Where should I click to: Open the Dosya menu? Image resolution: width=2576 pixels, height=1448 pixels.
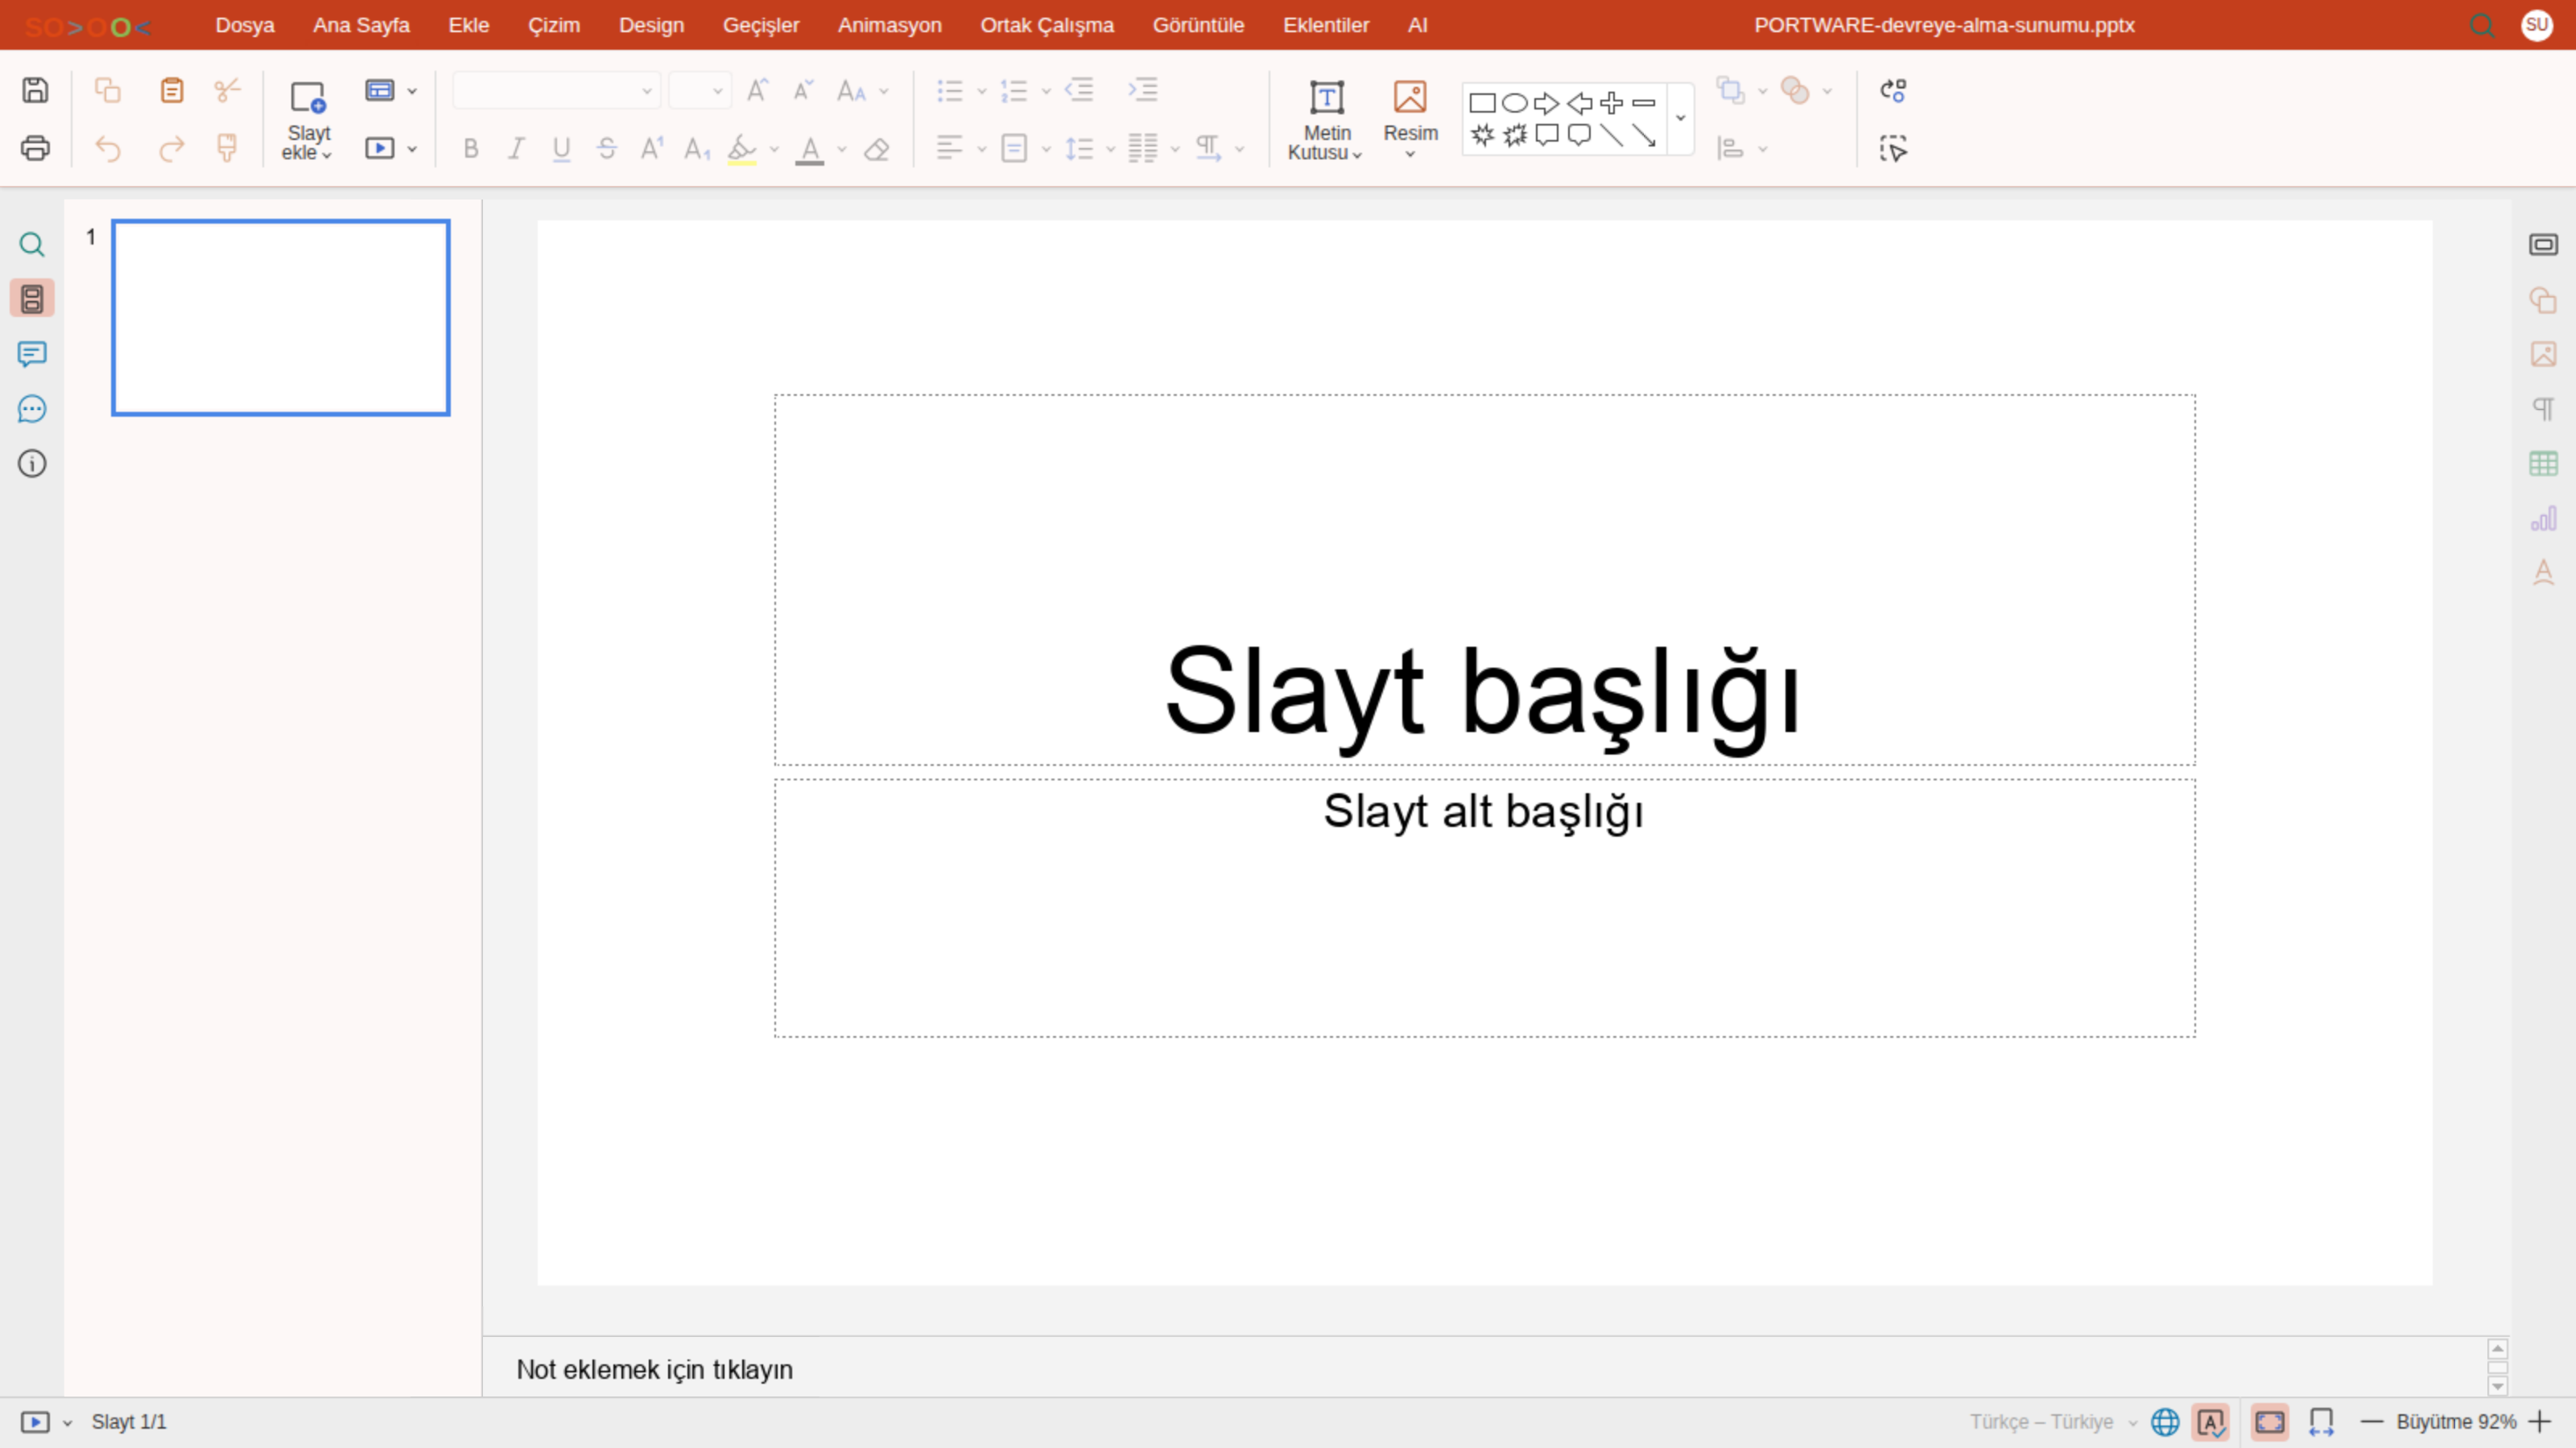(x=244, y=25)
